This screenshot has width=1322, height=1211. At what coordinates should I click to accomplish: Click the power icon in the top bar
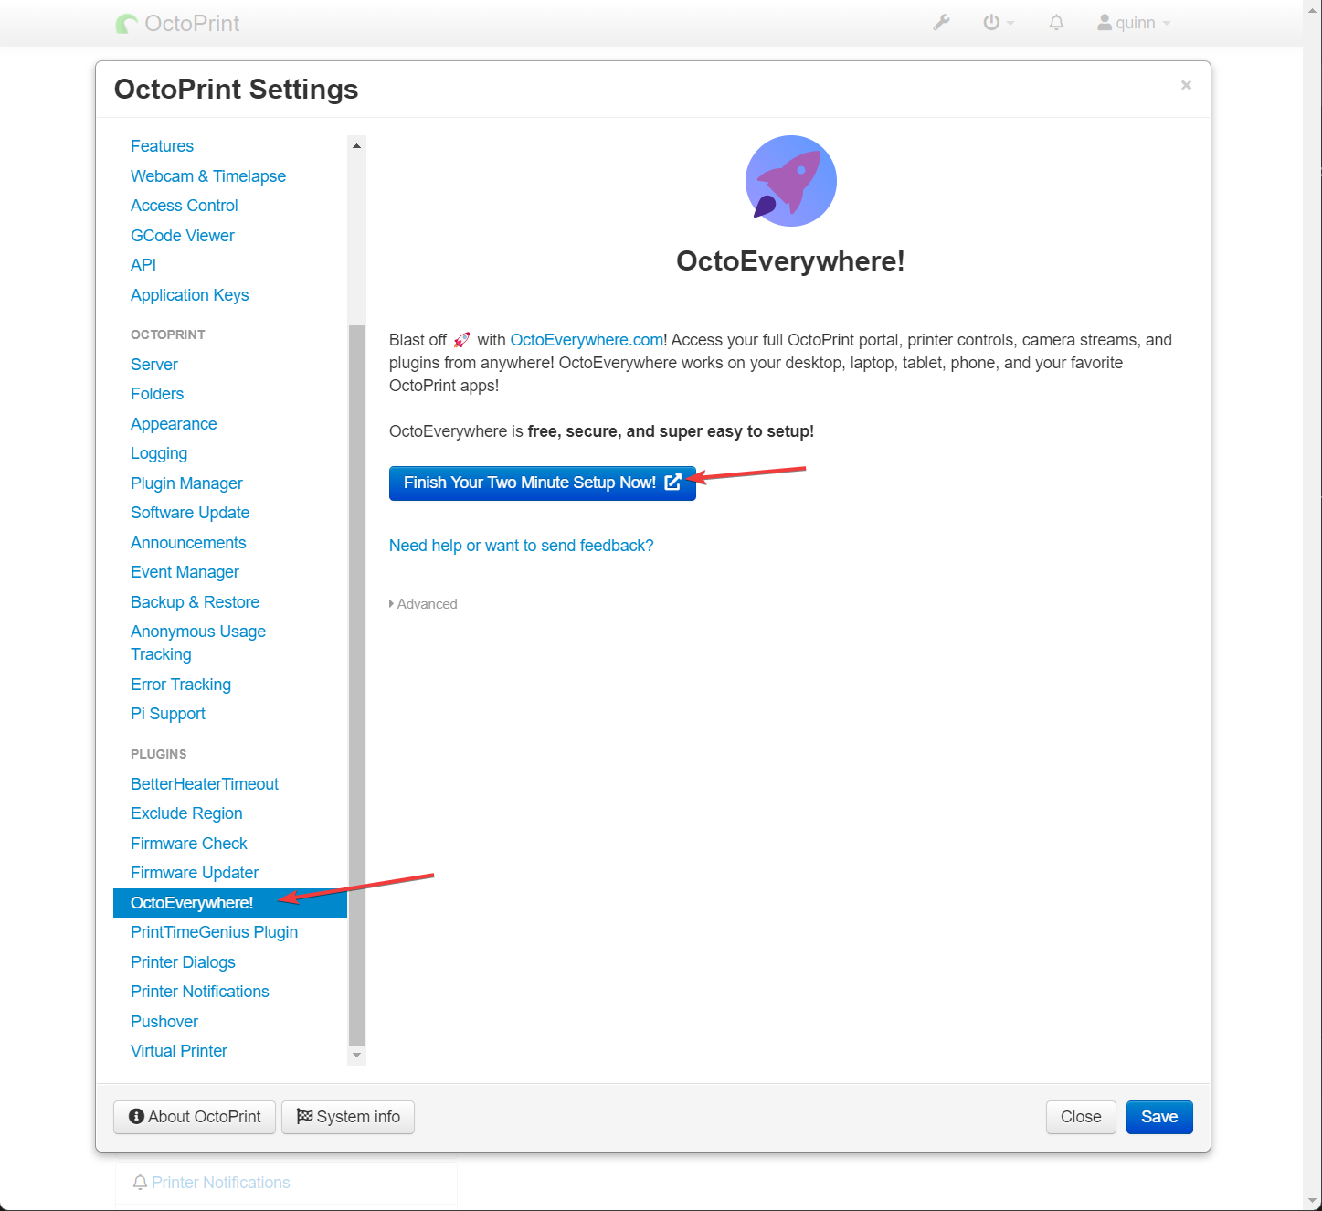pyautogui.click(x=991, y=22)
